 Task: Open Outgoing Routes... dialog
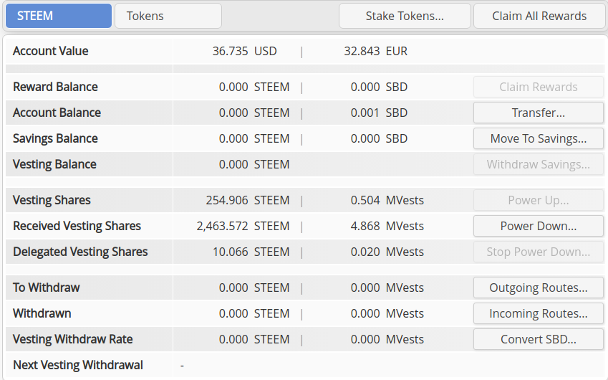pyautogui.click(x=539, y=288)
